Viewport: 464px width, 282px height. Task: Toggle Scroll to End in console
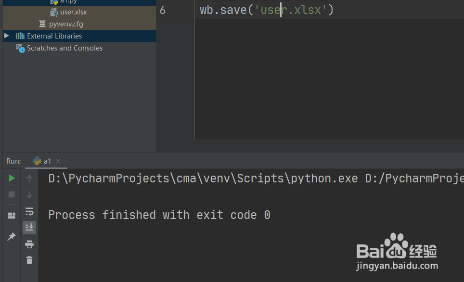(29, 228)
